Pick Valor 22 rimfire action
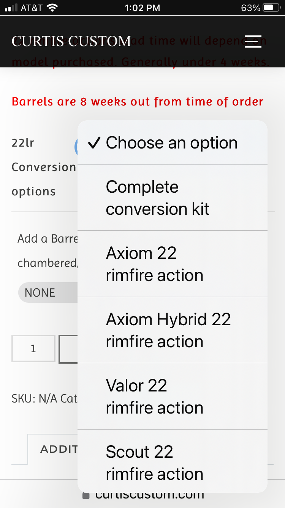Image resolution: width=285 pixels, height=508 pixels. point(173,396)
